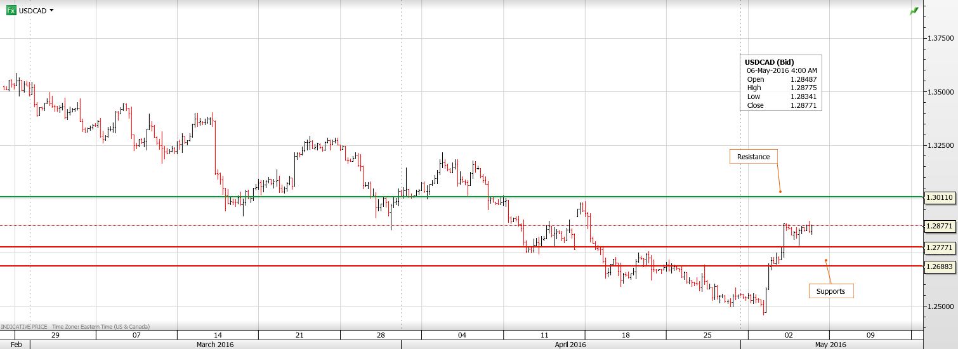Click the green Fx instrument icon
The width and height of the screenshot is (958, 349).
click(11, 11)
